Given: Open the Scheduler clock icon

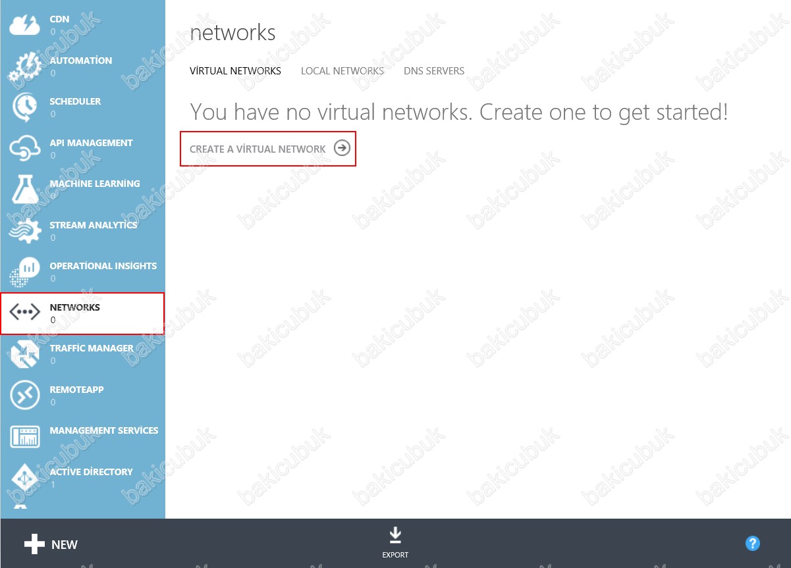Looking at the screenshot, I should point(25,107).
